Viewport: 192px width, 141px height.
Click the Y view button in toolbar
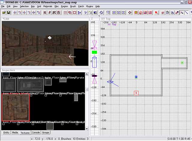coord(119,13)
